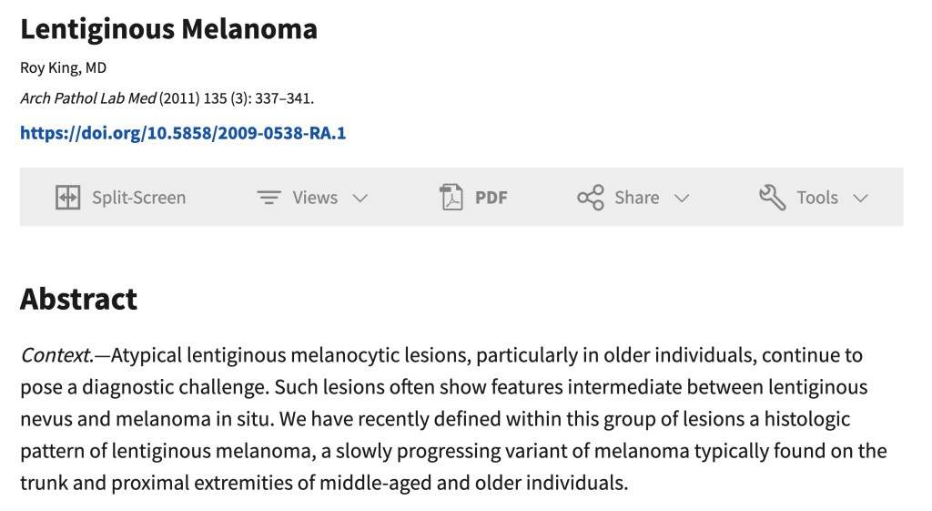Click the PDF document icon

451,198
